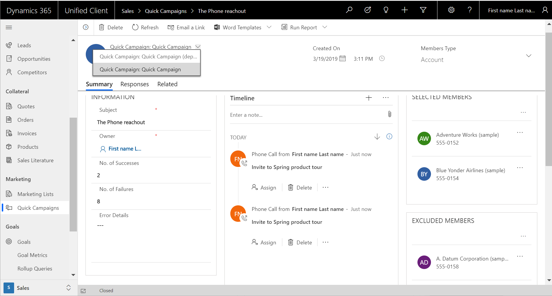The image size is (552, 296).
Task: Click the lightbulb assistant icon
Action: pyautogui.click(x=386, y=10)
